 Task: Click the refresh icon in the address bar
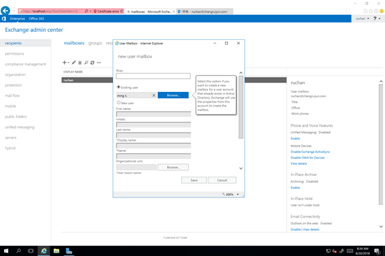[x=122, y=11]
